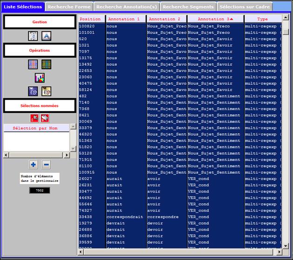
Task: Click the first red named-selection icon
Action: [34, 117]
